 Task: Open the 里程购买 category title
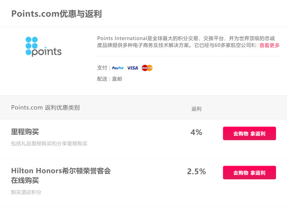tap(25, 132)
